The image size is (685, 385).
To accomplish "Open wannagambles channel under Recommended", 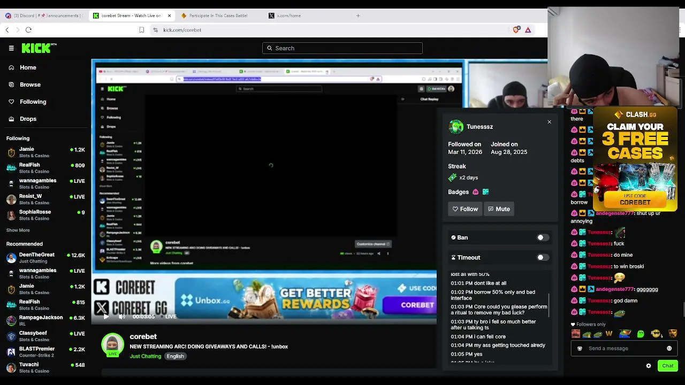I will click(x=45, y=273).
